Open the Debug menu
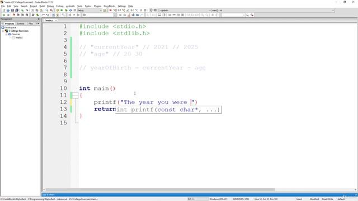The width and height of the screenshot is (358, 201). pyautogui.click(x=50, y=6)
